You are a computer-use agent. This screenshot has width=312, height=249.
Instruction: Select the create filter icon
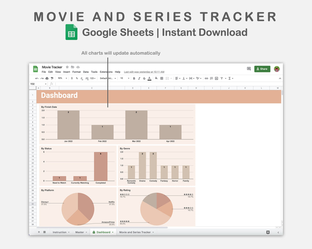pos(222,78)
